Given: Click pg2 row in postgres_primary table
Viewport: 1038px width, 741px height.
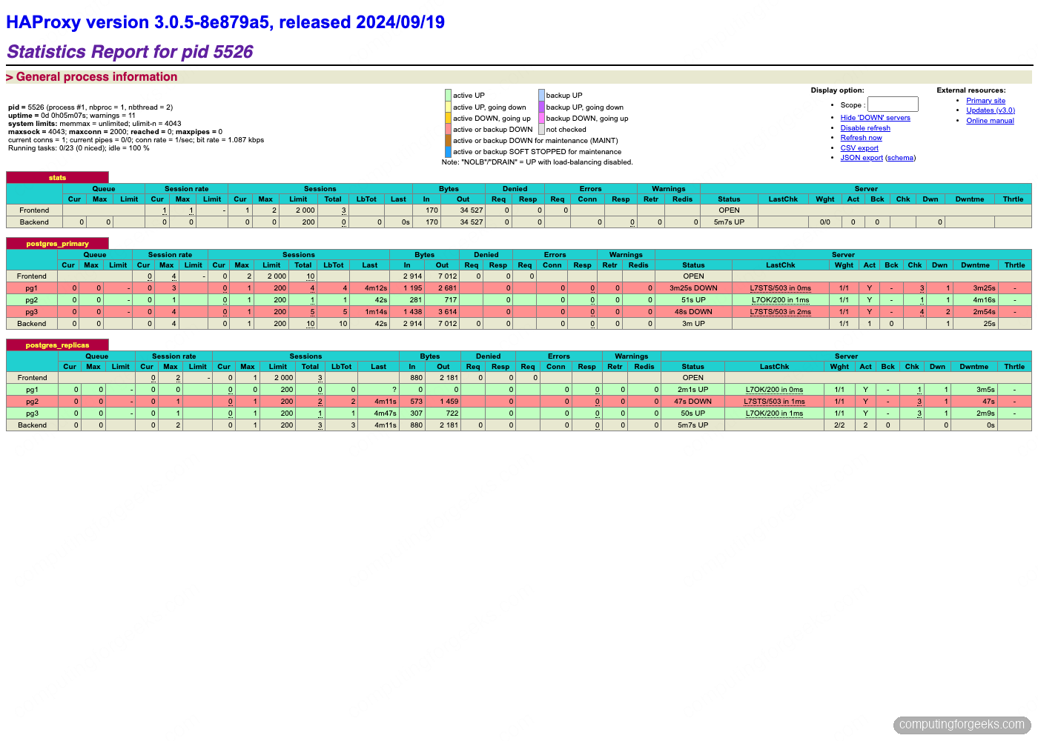Looking at the screenshot, I should coord(519,300).
